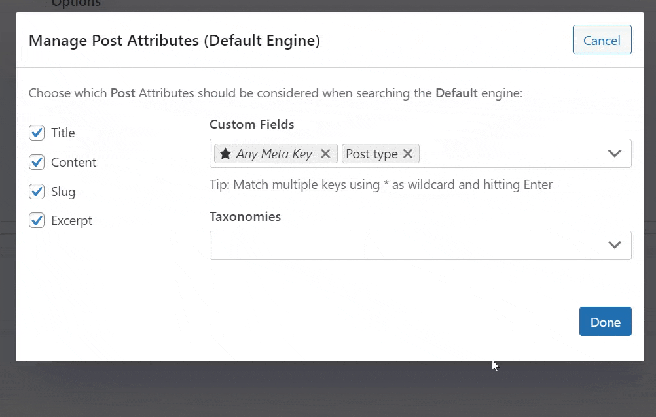This screenshot has height=417, width=656.
Task: Remove the Post type tag
Action: click(x=408, y=154)
